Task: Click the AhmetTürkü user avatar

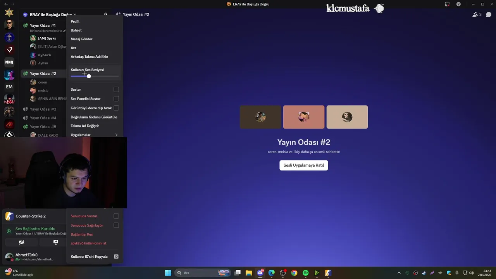Action: [9, 257]
